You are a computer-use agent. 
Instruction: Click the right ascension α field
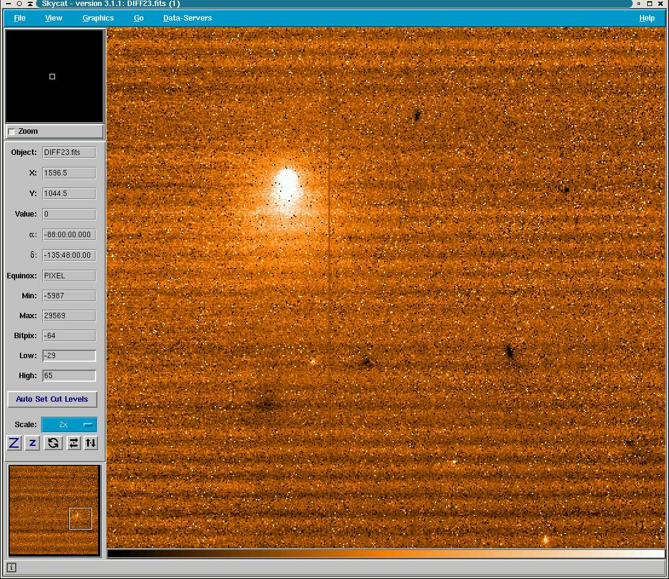click(x=69, y=235)
